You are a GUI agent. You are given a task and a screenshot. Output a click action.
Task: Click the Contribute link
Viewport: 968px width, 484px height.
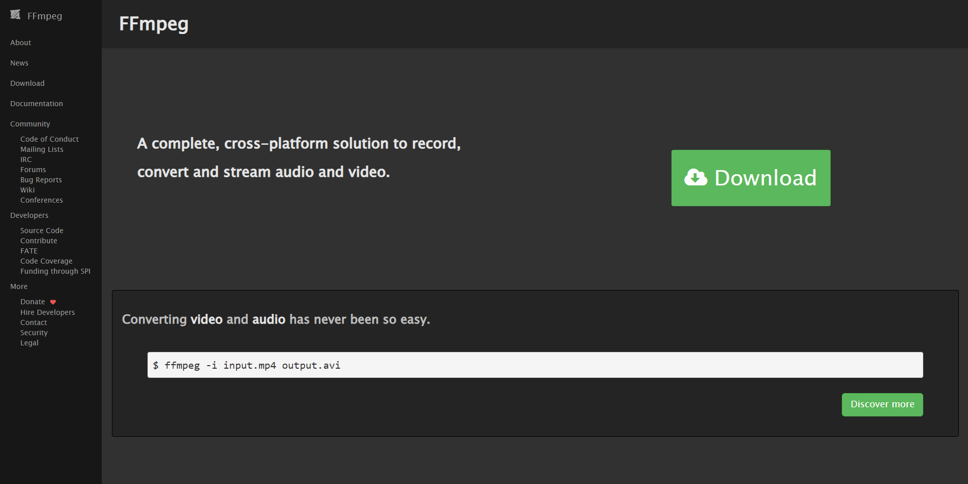(x=39, y=241)
